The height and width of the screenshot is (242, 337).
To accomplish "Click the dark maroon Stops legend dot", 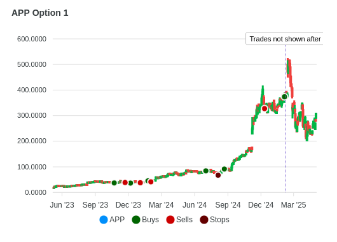I will (204, 220).
